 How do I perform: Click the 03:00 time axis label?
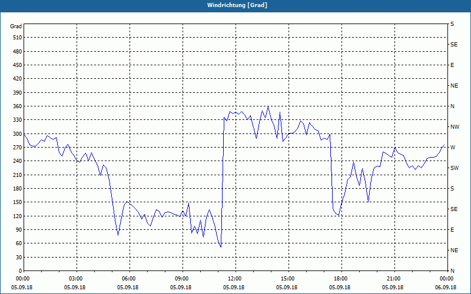[x=77, y=278]
